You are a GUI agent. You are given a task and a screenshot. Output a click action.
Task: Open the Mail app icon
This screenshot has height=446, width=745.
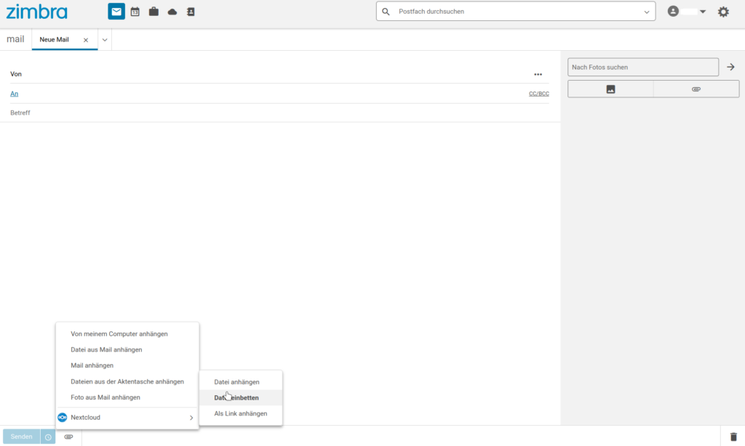pyautogui.click(x=116, y=12)
